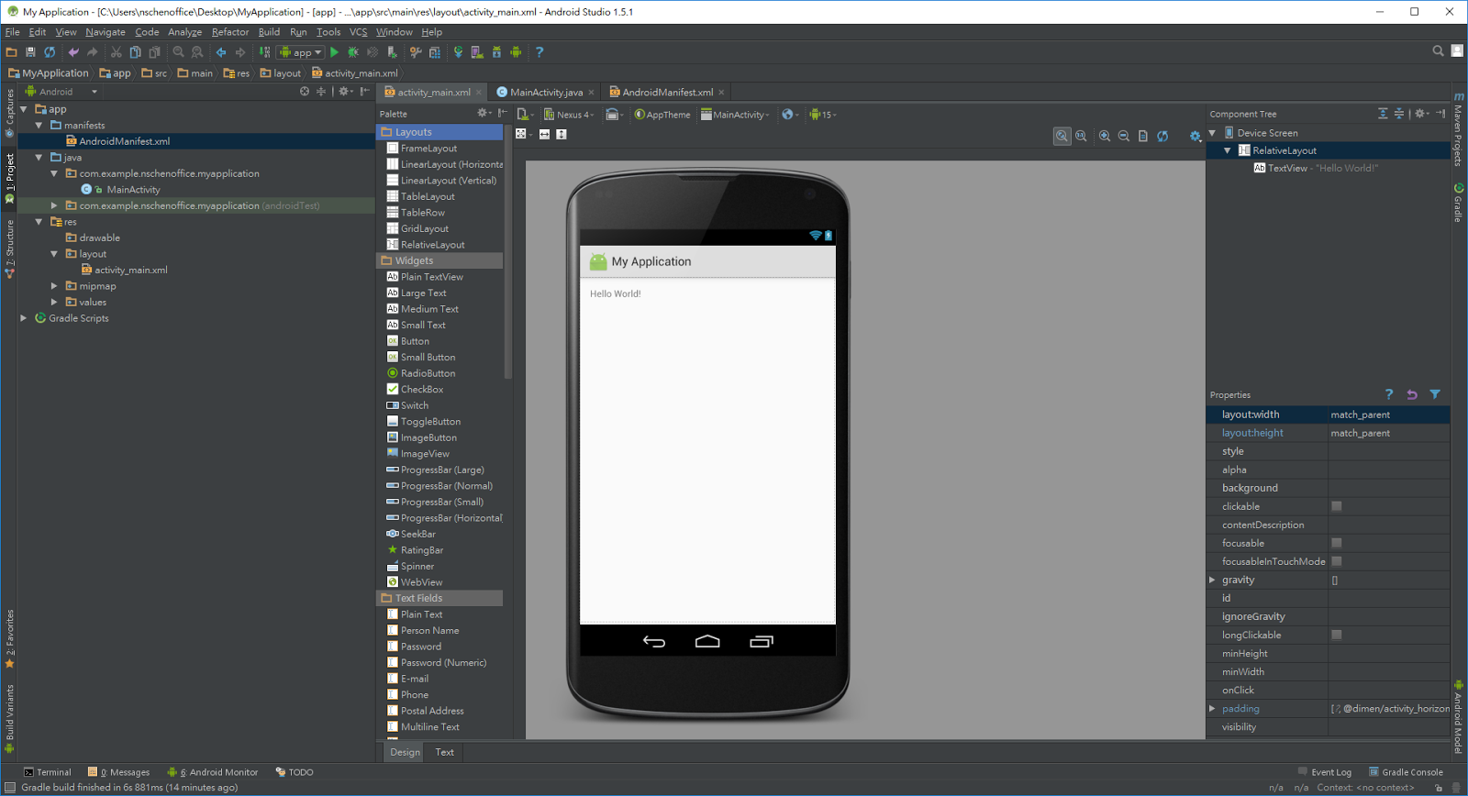The width and height of the screenshot is (1468, 796).
Task: Open the Build menu
Action: pos(269,32)
